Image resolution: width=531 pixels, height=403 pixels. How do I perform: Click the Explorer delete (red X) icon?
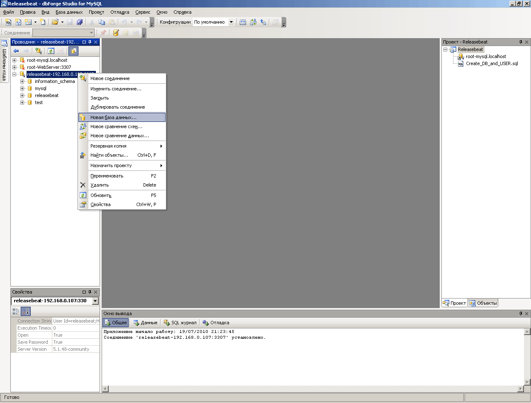(61, 51)
